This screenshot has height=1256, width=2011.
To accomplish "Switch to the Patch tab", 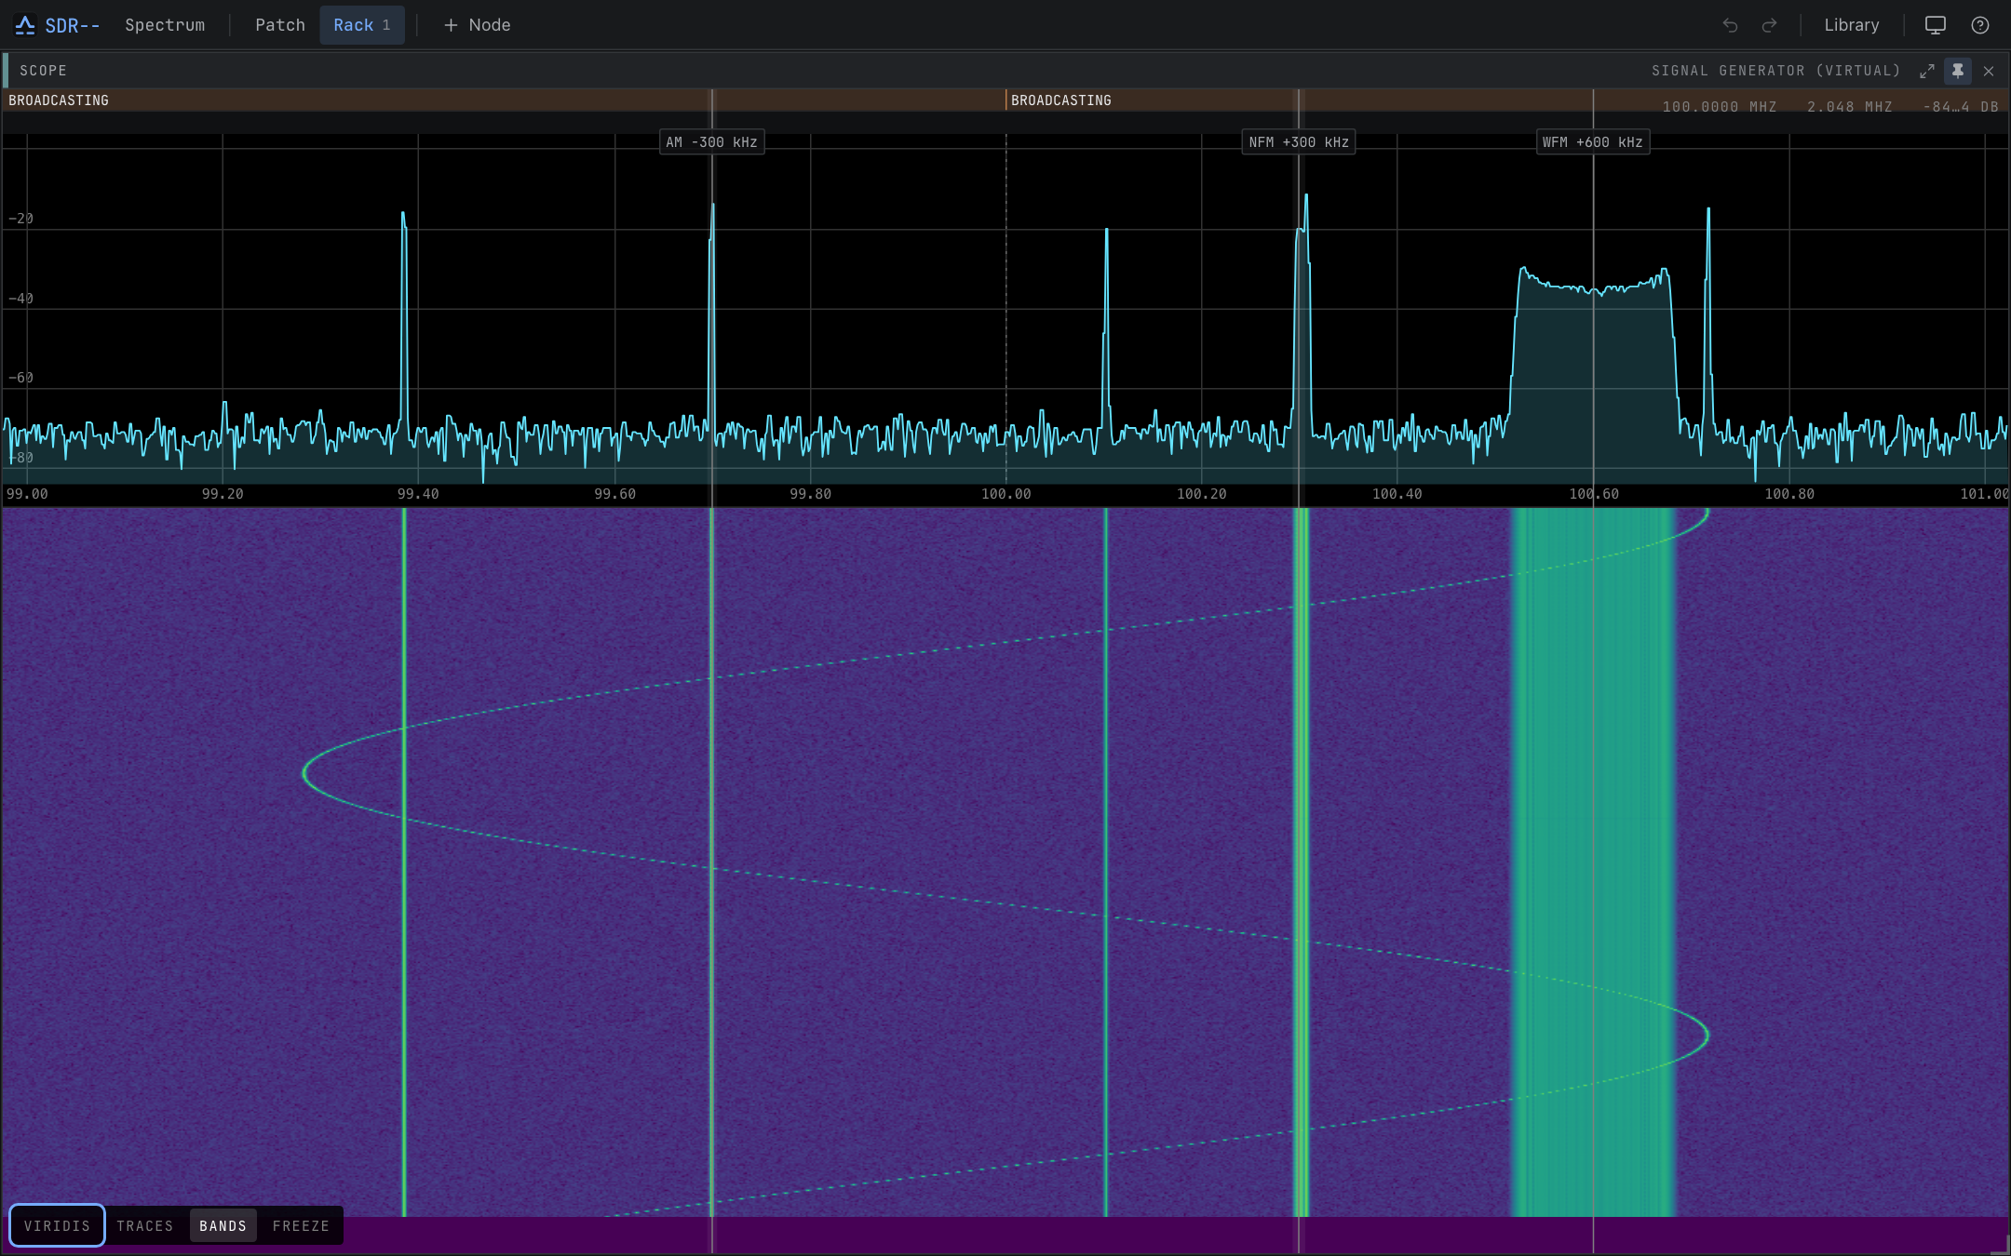I will (280, 25).
